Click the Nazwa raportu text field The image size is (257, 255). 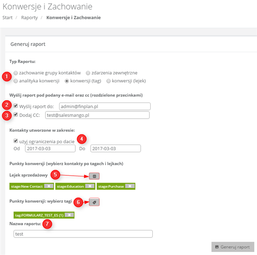(x=83, y=234)
